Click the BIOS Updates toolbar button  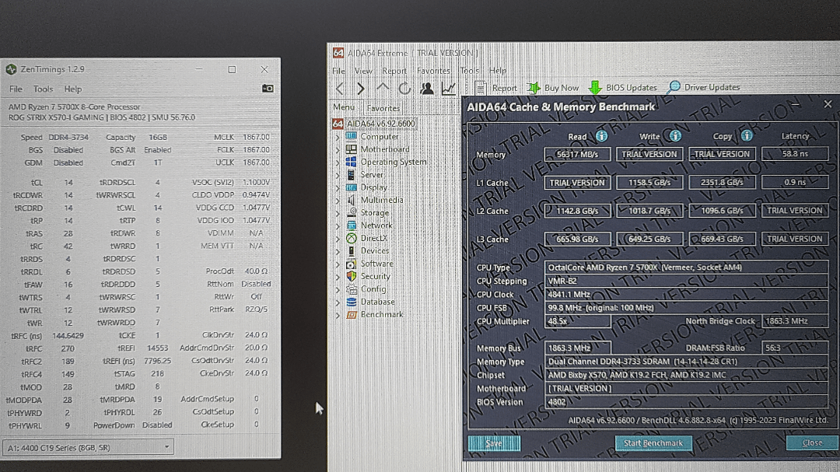tap(622, 87)
